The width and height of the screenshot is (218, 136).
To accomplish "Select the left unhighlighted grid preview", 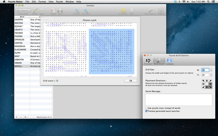I will (x=66, y=51).
